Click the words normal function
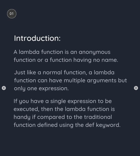 click(65, 72)
